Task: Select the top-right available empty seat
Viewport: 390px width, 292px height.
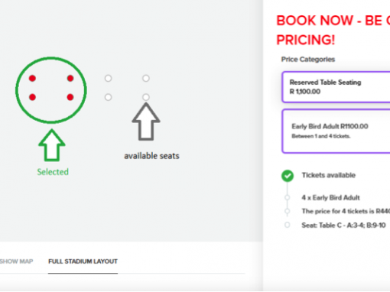Action: pos(146,78)
